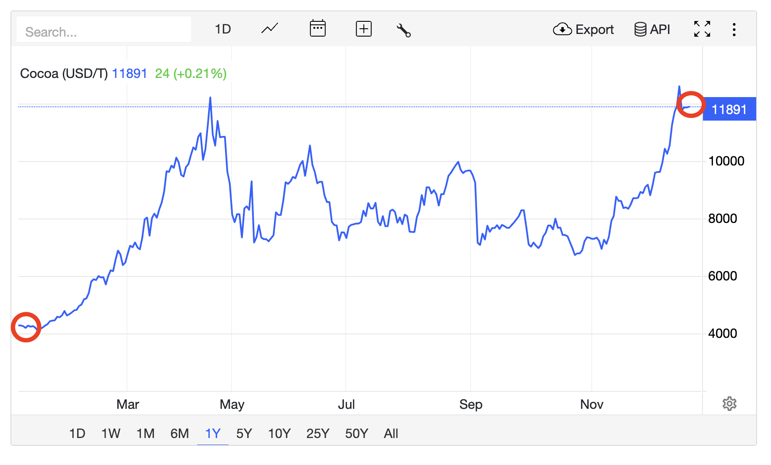Open chart settings gear icon
771x465 pixels.
729,404
